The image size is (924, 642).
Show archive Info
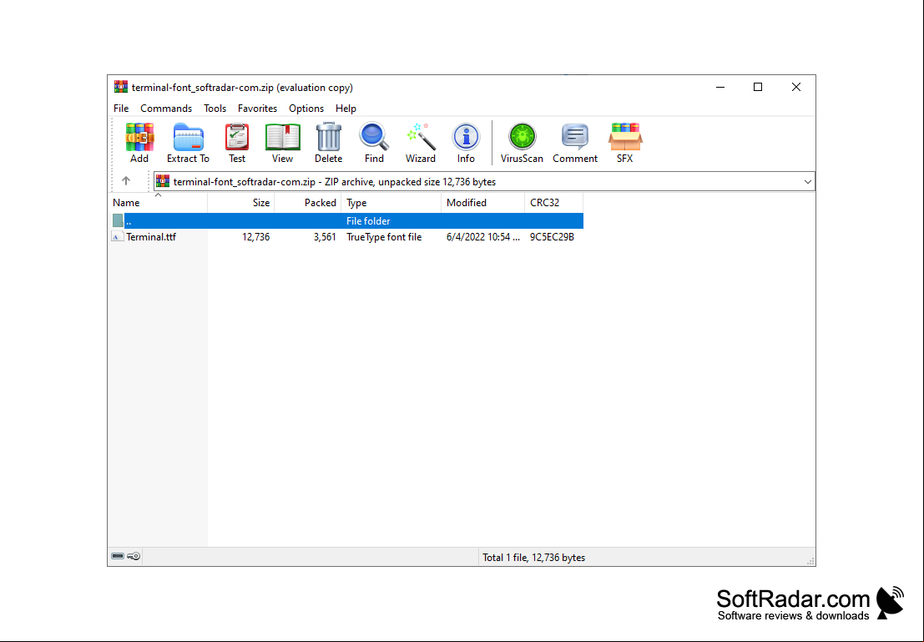[466, 137]
